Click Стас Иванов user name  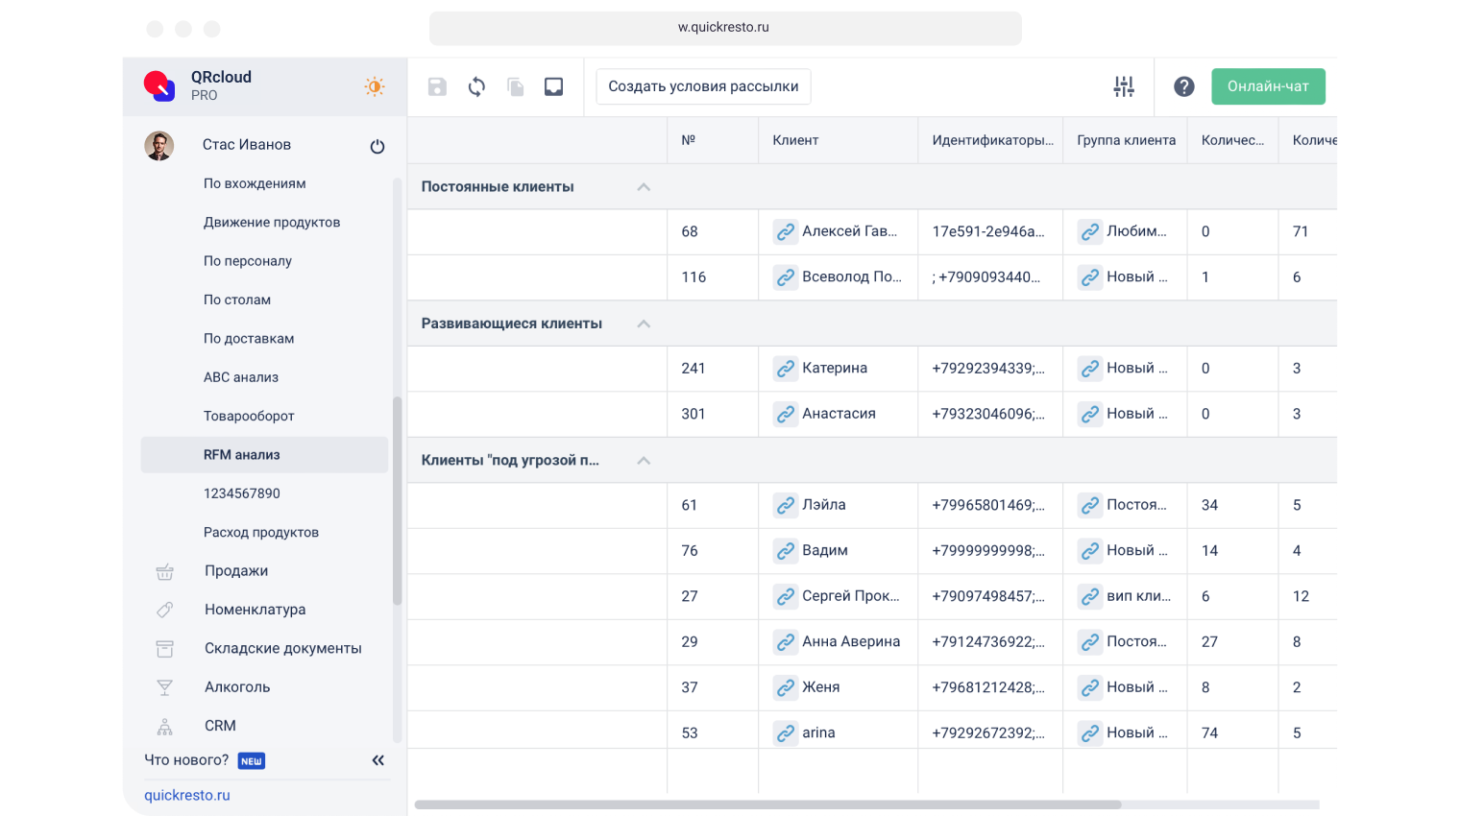247,145
